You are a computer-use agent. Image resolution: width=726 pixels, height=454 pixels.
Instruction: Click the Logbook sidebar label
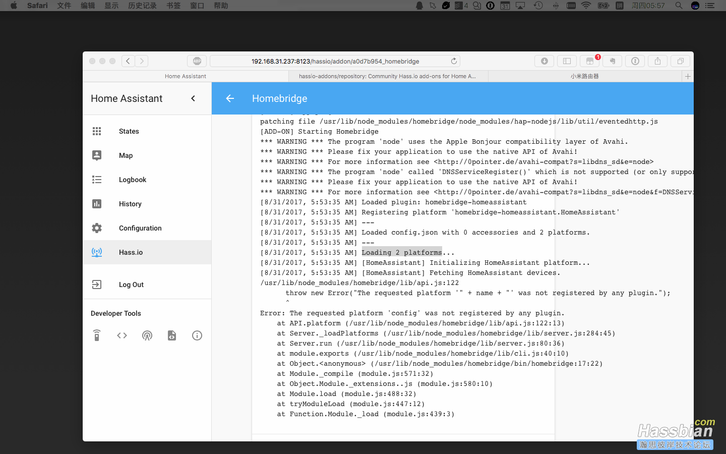tap(133, 180)
